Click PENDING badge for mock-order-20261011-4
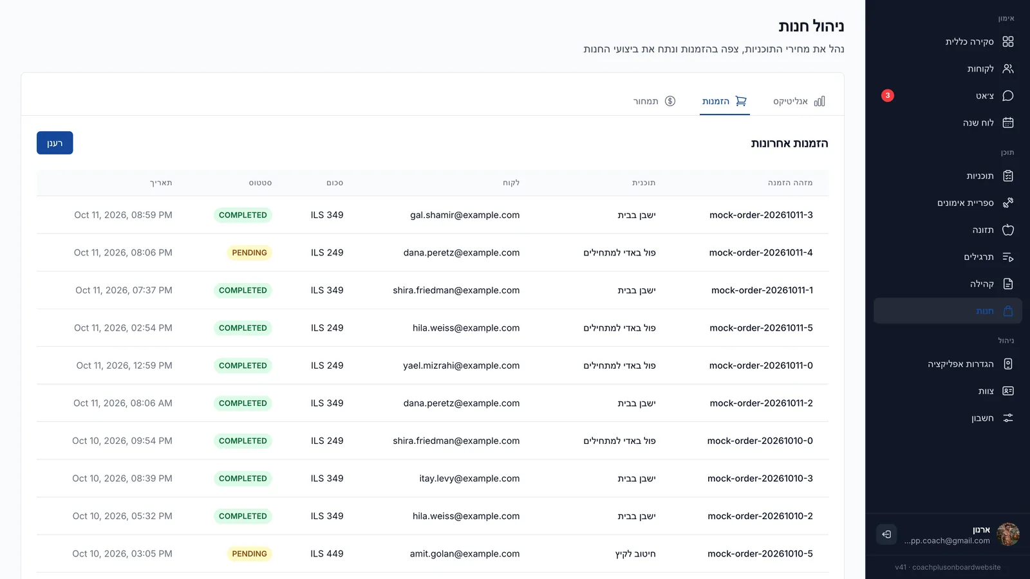 tap(249, 253)
